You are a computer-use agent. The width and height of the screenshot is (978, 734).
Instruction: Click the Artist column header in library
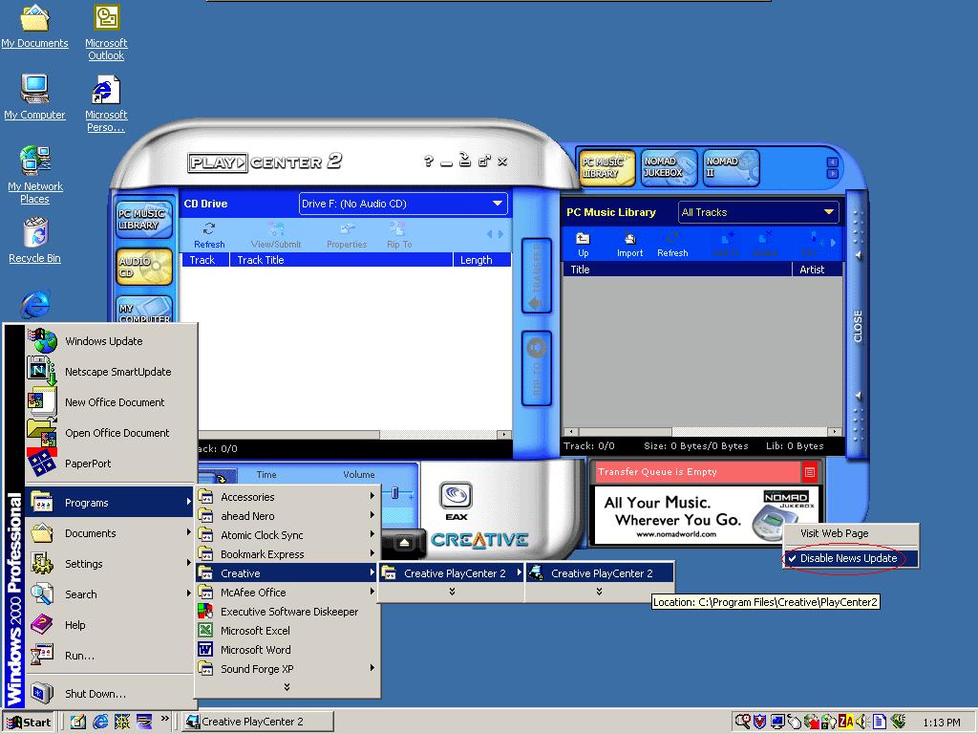click(x=818, y=269)
